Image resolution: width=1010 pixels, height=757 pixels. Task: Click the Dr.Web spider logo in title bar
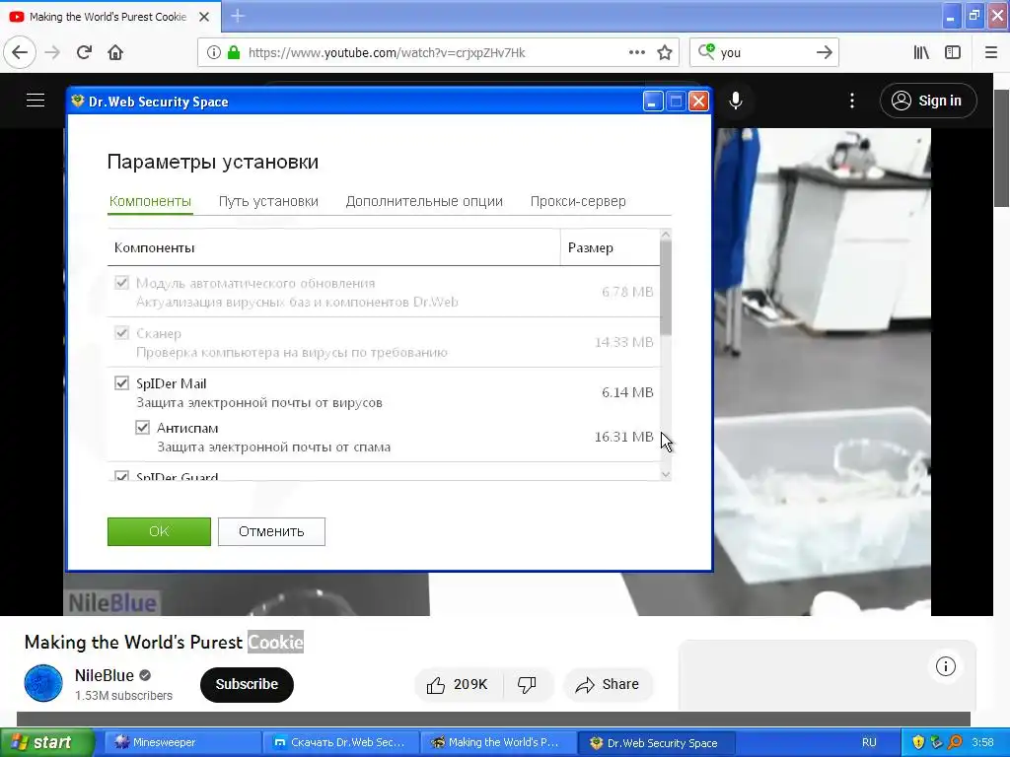click(78, 102)
